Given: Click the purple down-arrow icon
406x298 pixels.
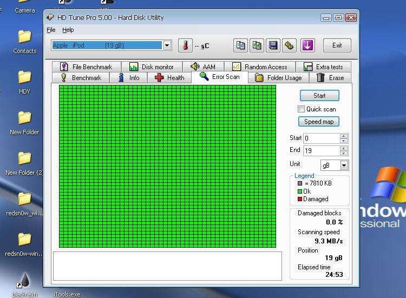Looking at the screenshot, I should tap(307, 45).
